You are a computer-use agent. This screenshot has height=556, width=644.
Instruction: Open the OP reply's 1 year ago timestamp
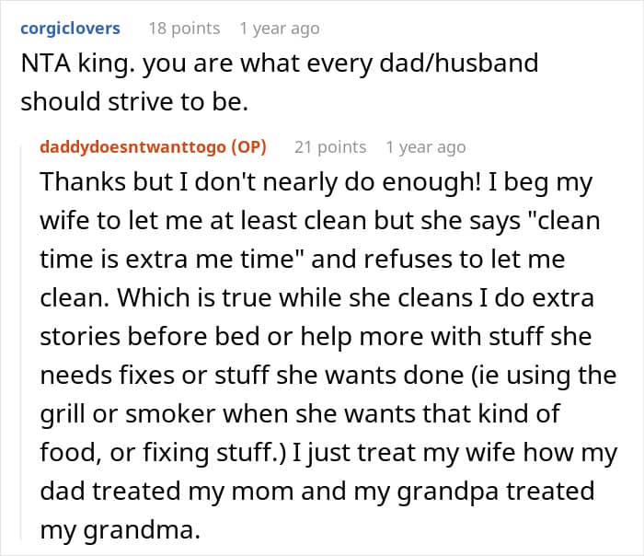click(425, 146)
